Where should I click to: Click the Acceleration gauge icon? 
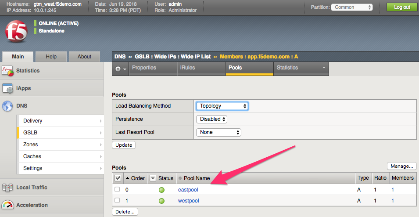[x=7, y=205]
